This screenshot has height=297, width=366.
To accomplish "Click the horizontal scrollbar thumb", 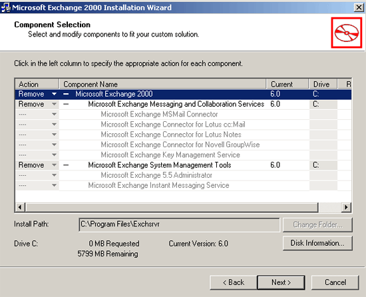I will [x=172, y=207].
